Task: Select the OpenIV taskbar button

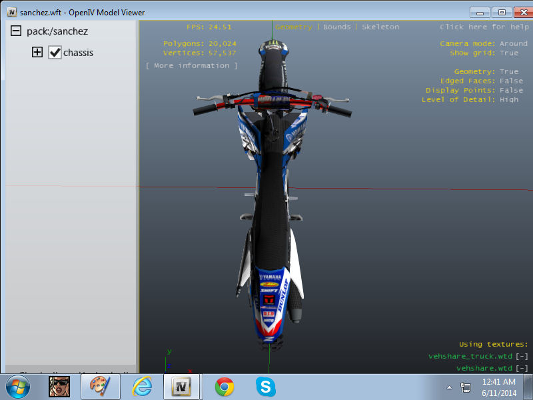Action: point(181,387)
